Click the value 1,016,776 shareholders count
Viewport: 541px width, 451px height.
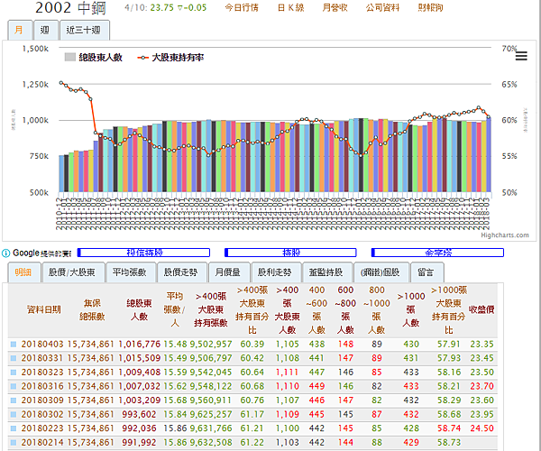140,344
